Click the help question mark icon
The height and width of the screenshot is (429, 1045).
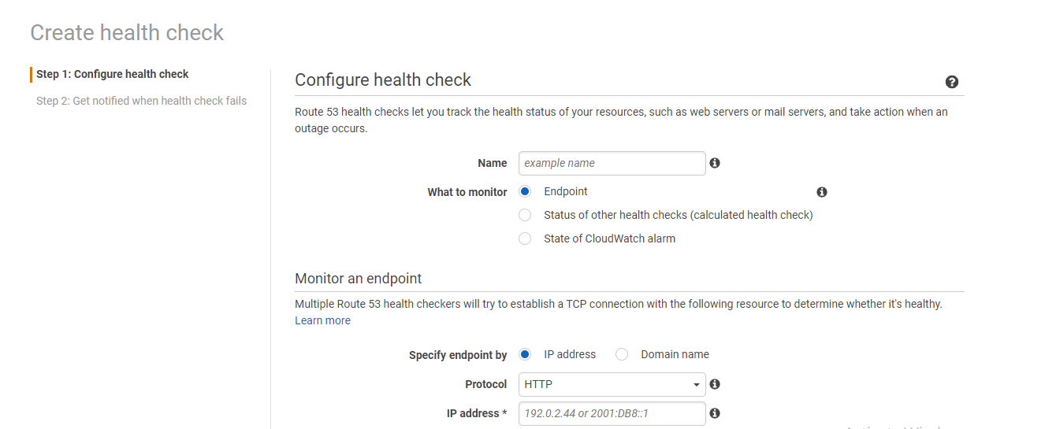click(951, 82)
